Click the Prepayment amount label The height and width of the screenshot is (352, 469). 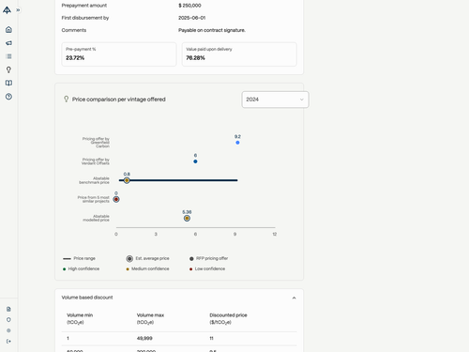point(84,6)
